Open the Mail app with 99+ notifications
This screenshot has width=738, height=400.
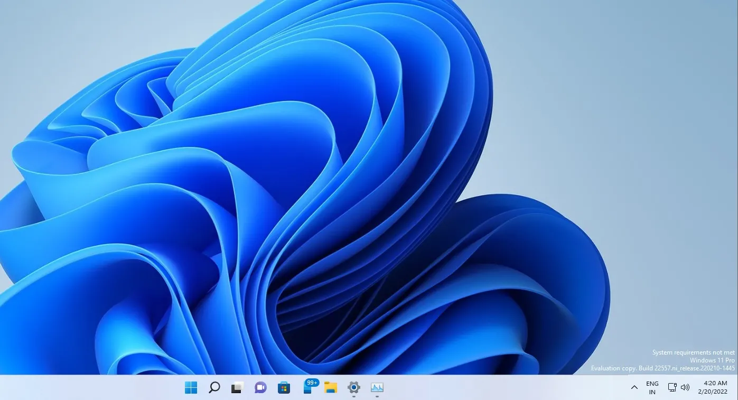[x=307, y=389]
